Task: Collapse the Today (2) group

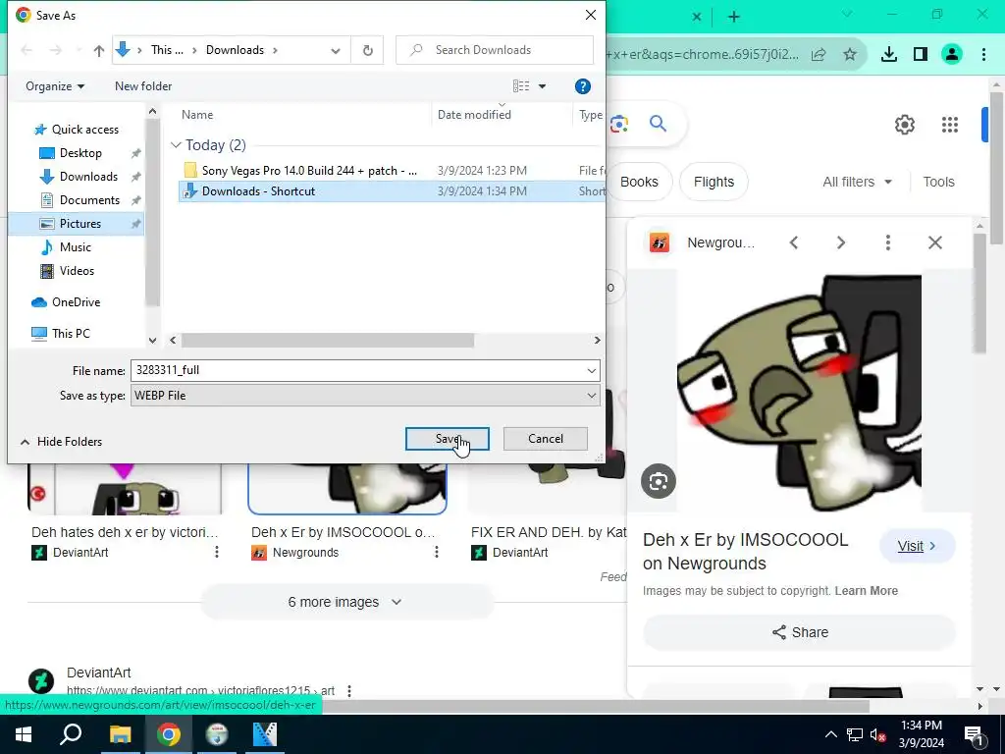Action: click(177, 145)
